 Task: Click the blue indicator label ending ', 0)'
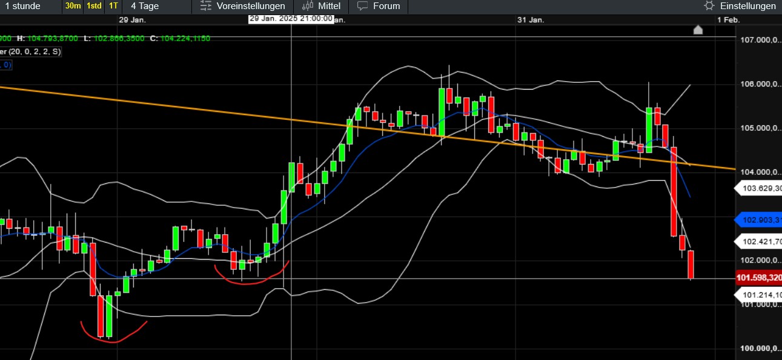(x=6, y=65)
